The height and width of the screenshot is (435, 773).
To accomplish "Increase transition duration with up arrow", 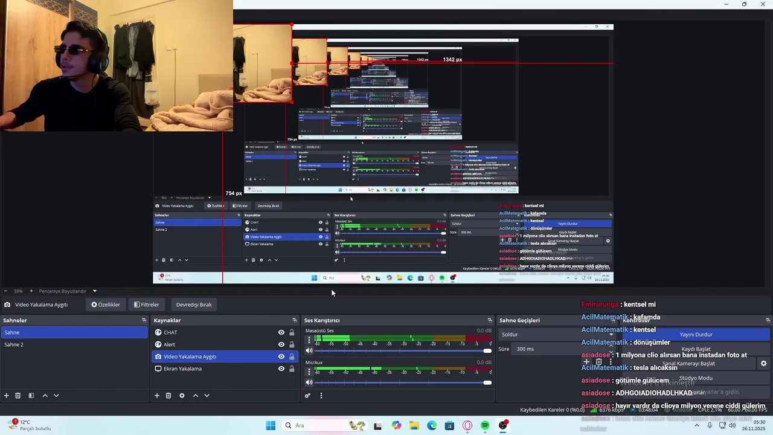I will pyautogui.click(x=611, y=347).
